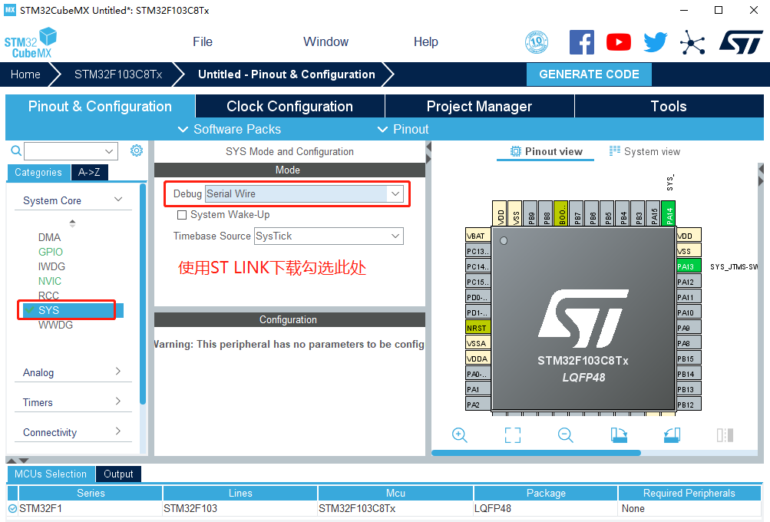Select the IWDG peripheral
Image resolution: width=770 pixels, height=522 pixels.
click(x=51, y=266)
